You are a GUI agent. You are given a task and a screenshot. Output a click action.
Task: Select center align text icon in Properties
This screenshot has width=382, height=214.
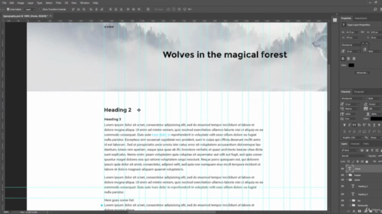pyautogui.click(x=349, y=59)
